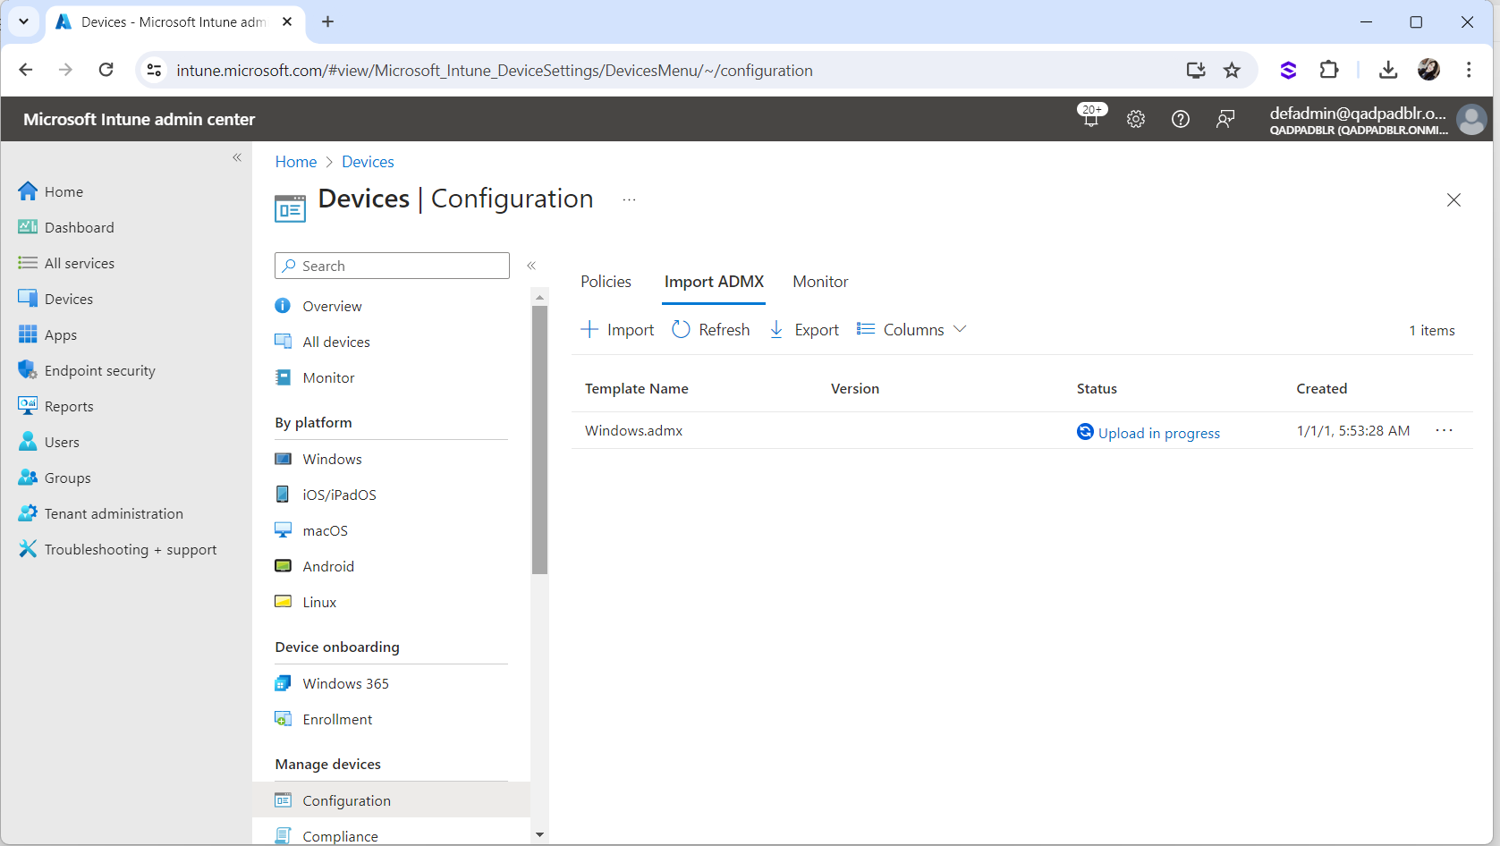Image resolution: width=1500 pixels, height=846 pixels.
Task: Open the help question mark icon
Action: [x=1181, y=119]
